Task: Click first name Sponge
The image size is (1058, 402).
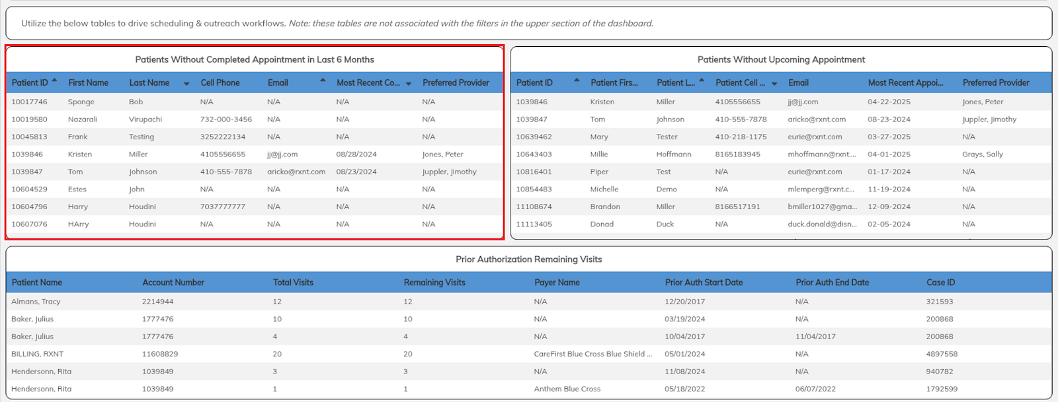Action: pyautogui.click(x=81, y=102)
